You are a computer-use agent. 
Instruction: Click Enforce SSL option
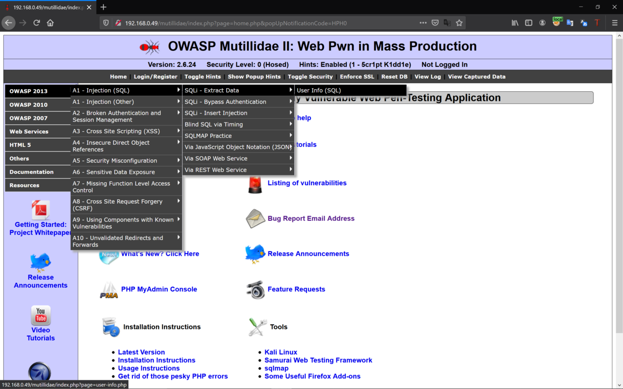point(357,77)
